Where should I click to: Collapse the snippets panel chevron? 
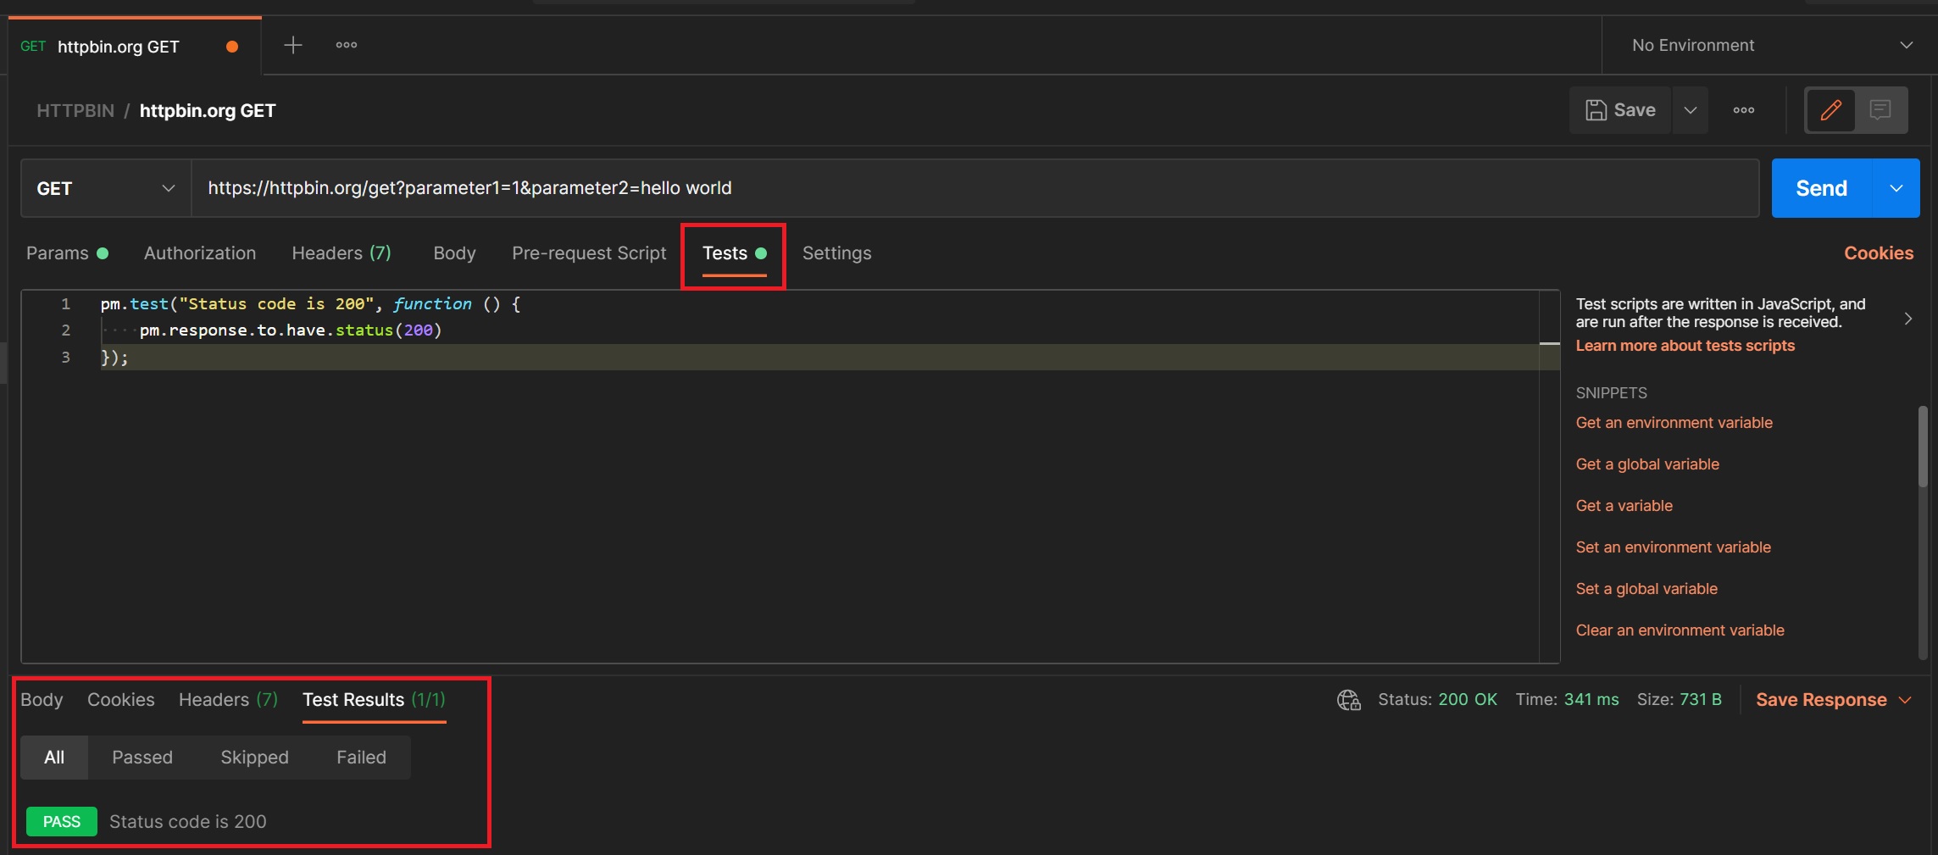click(1907, 319)
